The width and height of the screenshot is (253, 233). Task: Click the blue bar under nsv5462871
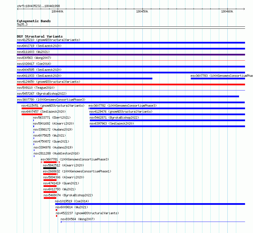pos(167,120)
